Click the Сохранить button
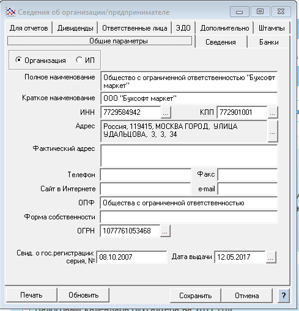This screenshot has width=299, height=311. [x=196, y=296]
